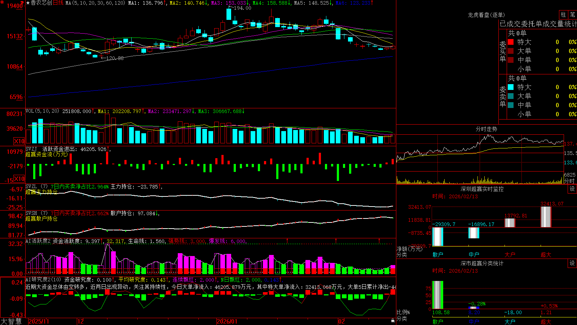Select the 日线 period label
Viewport: 577px width, 325px height.
click(58, 3)
